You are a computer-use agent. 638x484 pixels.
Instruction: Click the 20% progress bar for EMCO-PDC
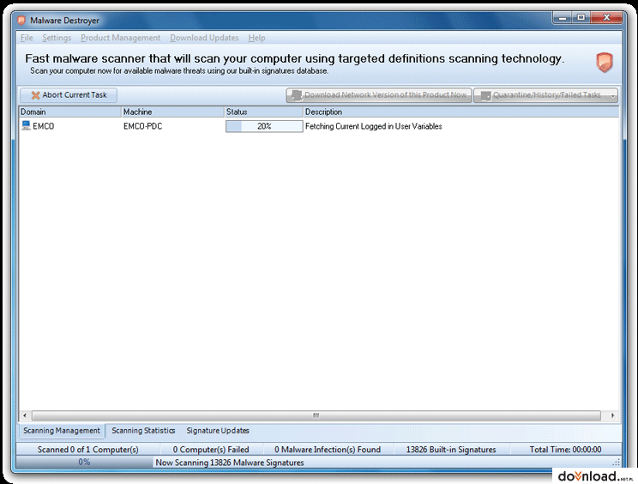(x=264, y=126)
